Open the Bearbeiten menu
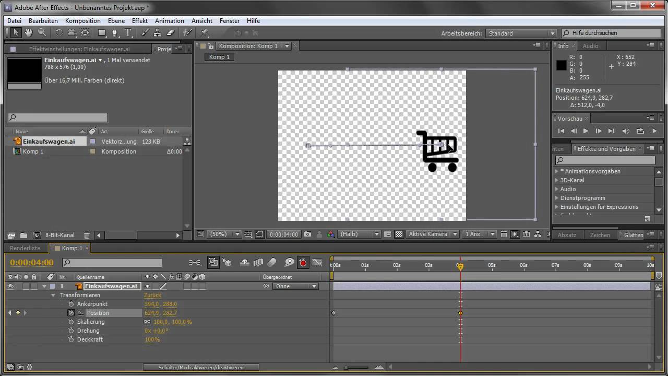The width and height of the screenshot is (668, 376). pyautogui.click(x=43, y=21)
